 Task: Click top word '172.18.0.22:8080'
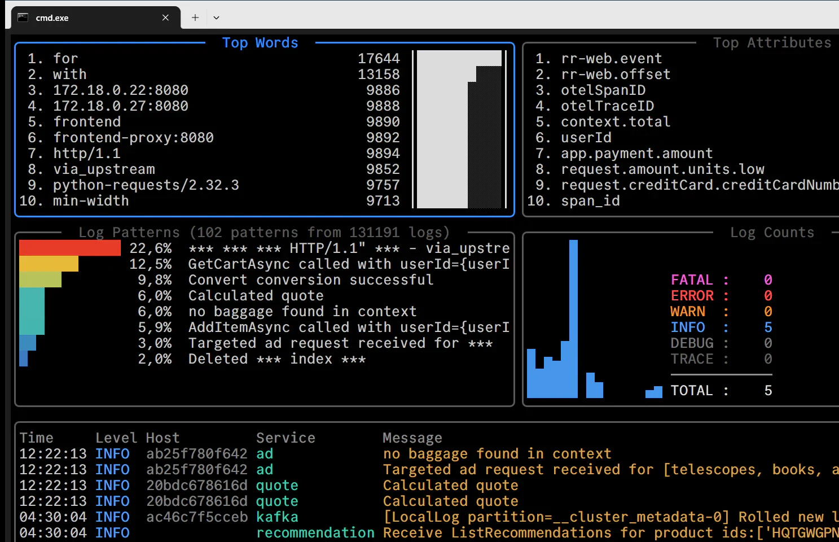coord(121,90)
